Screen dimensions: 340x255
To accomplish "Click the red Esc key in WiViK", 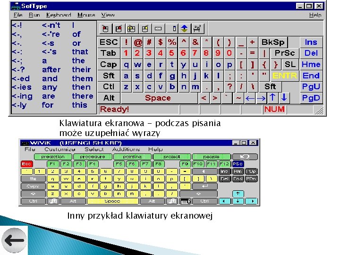I will coord(26,164).
